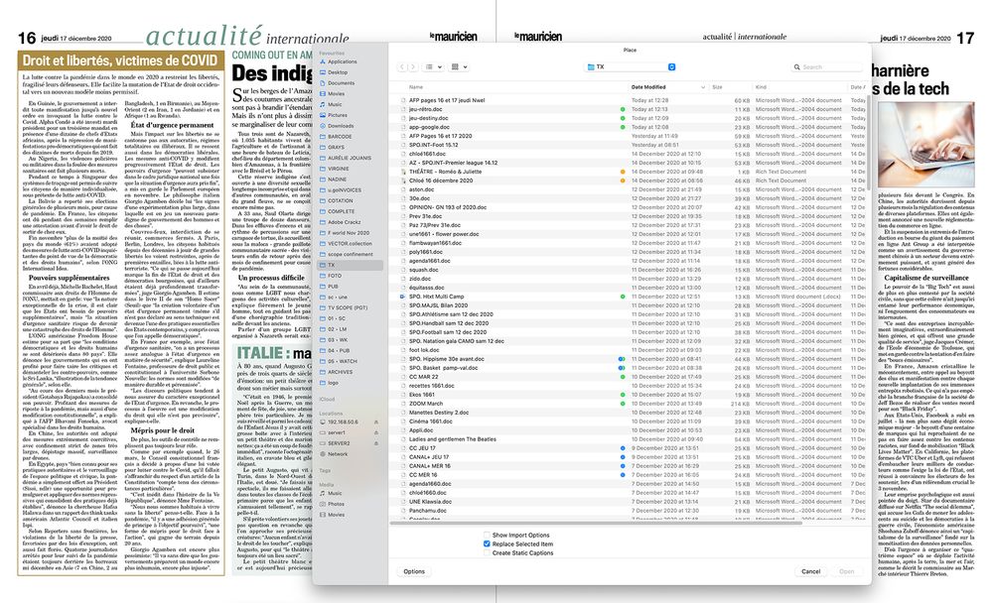Go forward with the dialog's forward arrow
This screenshot has height=603, width=992.
click(413, 67)
